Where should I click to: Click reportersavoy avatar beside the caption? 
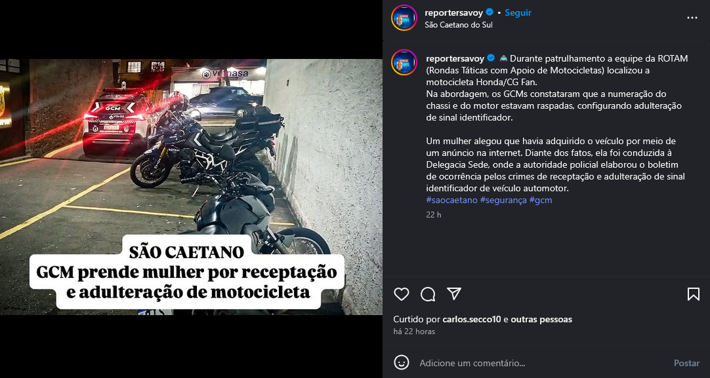pos(404,62)
